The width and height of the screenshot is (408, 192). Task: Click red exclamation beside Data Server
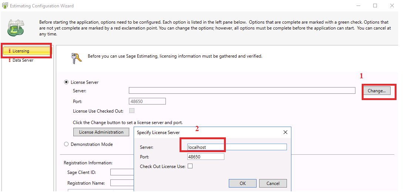[10, 60]
